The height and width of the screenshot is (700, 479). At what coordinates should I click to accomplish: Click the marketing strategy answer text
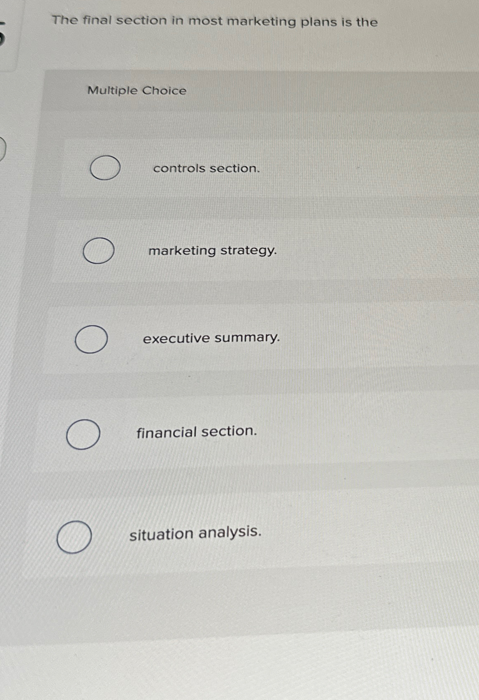click(x=213, y=251)
